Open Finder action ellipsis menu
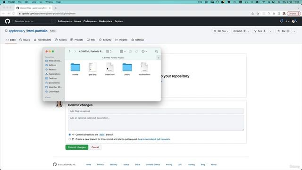 [144, 51]
